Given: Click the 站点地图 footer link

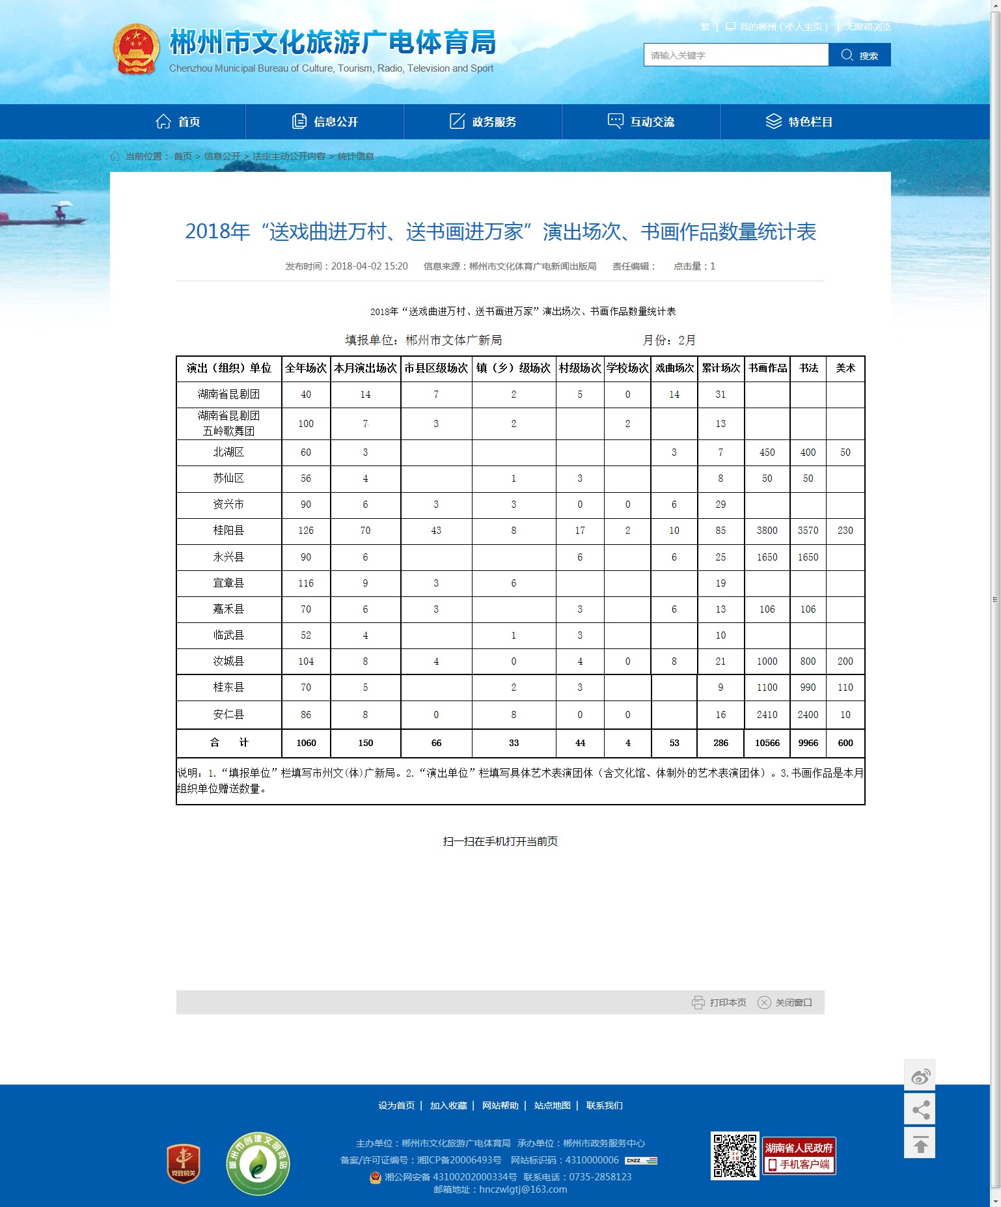Looking at the screenshot, I should tap(552, 1105).
